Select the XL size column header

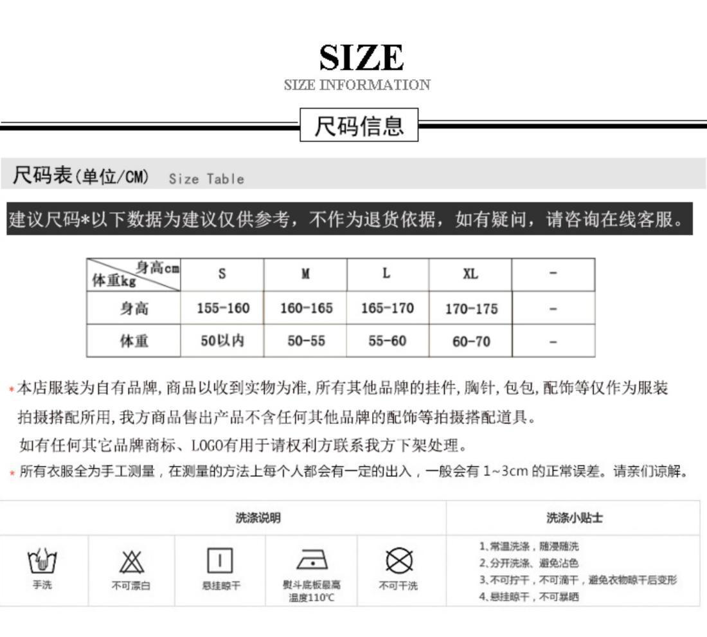[470, 274]
